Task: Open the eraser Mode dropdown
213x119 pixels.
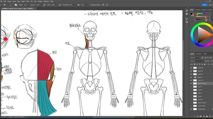Action: pos(26,5)
